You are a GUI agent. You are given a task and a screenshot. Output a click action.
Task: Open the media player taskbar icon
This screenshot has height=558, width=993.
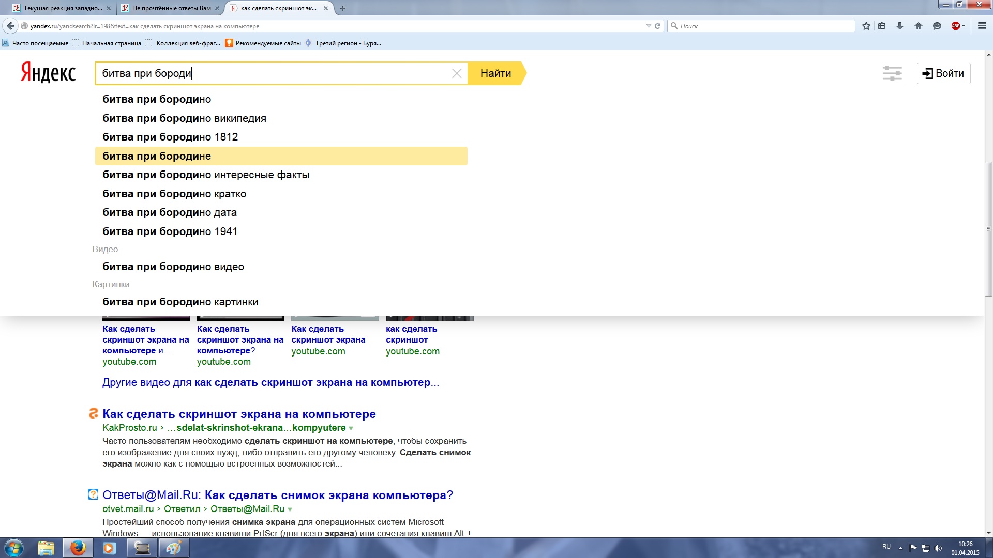109,548
